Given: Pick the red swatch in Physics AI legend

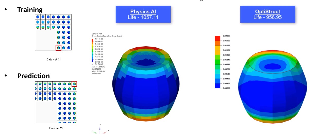Looking at the screenshot, I should (93, 40).
